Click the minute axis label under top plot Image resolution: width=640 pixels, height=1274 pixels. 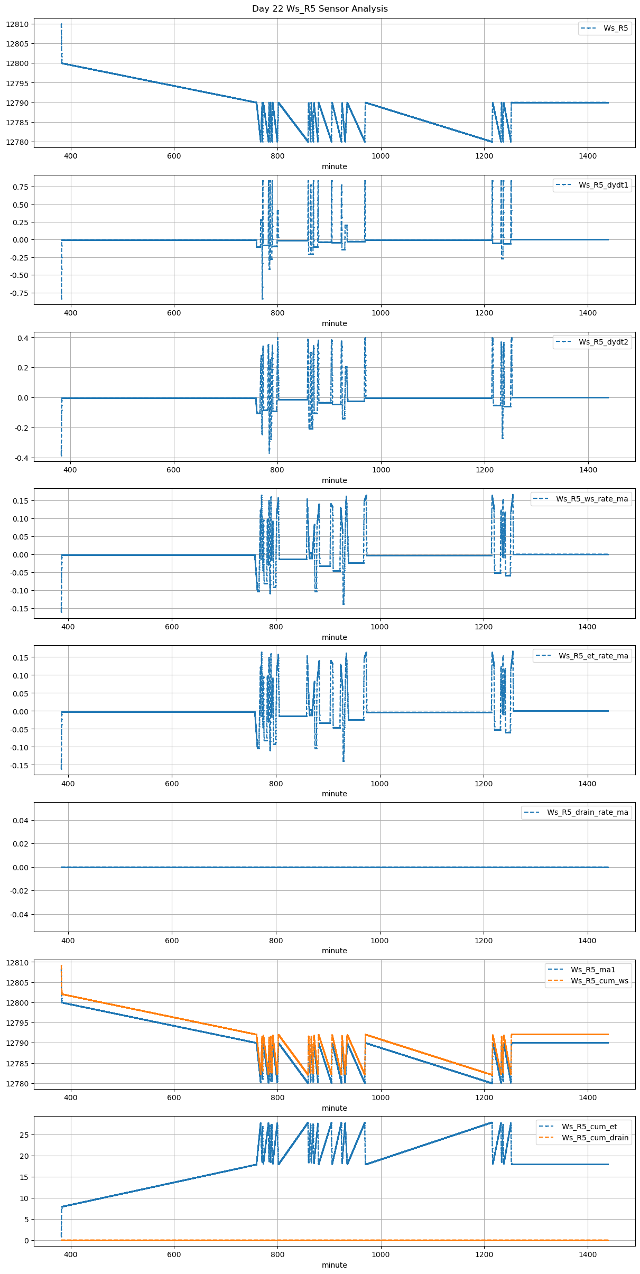click(335, 166)
